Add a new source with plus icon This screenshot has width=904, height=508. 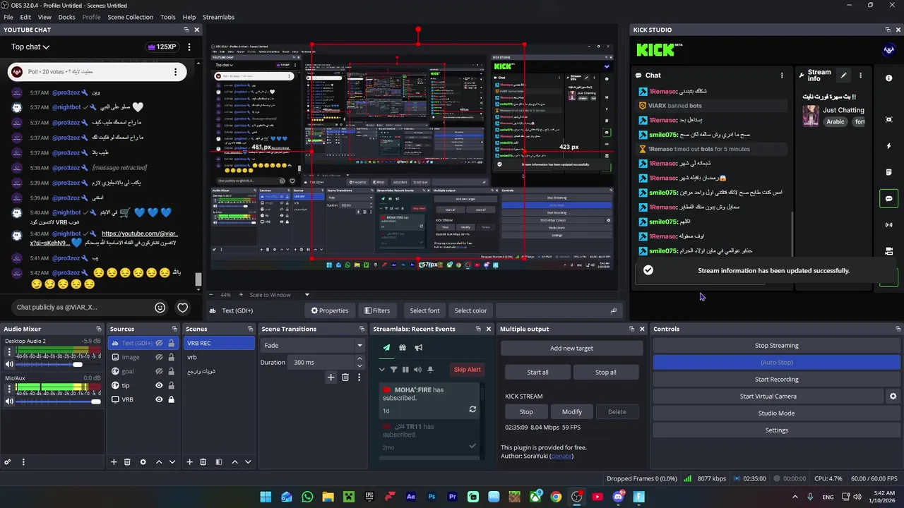[114, 462]
